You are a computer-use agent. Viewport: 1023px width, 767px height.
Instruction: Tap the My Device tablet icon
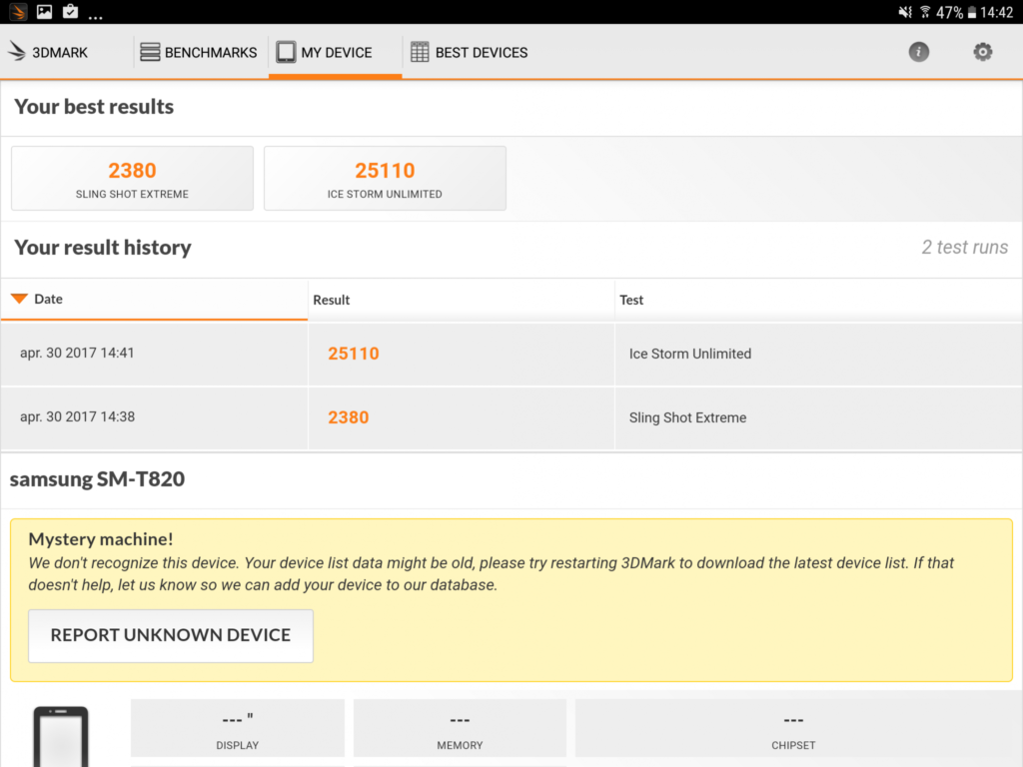[x=285, y=52]
